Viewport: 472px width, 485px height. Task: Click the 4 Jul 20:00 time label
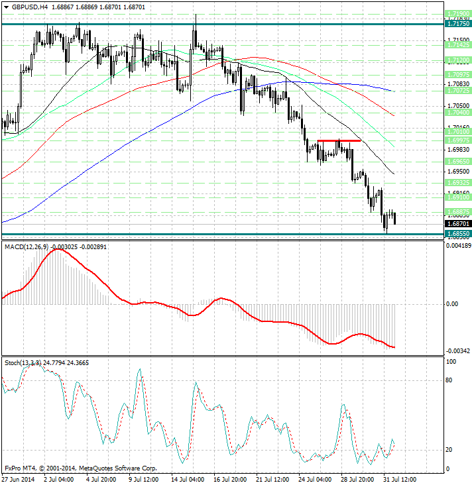101,480
